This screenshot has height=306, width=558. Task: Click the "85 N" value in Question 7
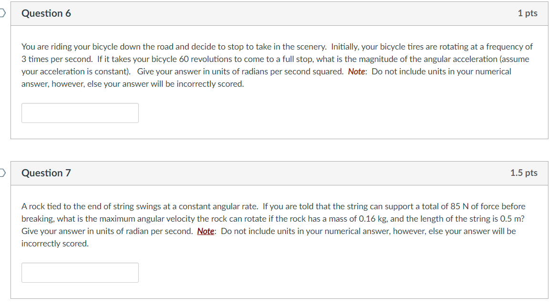tap(459, 206)
